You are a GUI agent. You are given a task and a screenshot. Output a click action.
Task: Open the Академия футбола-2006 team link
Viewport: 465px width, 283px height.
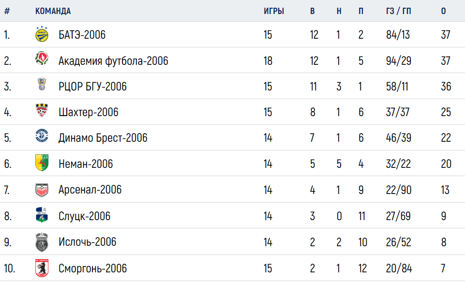[x=113, y=61]
